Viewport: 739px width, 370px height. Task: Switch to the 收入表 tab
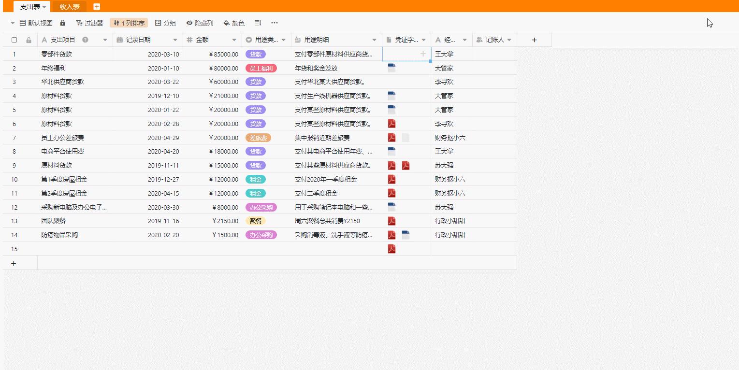pyautogui.click(x=70, y=6)
